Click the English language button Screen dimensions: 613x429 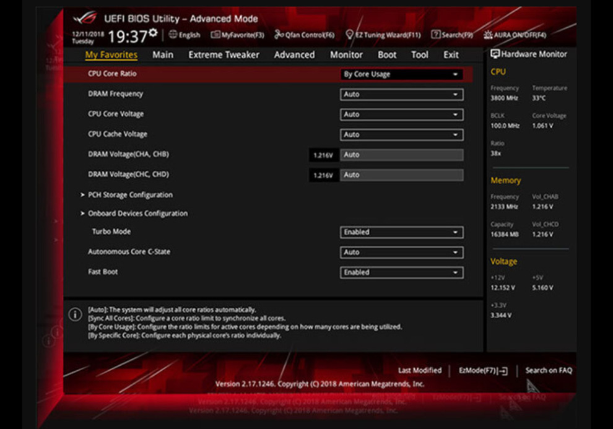[185, 35]
